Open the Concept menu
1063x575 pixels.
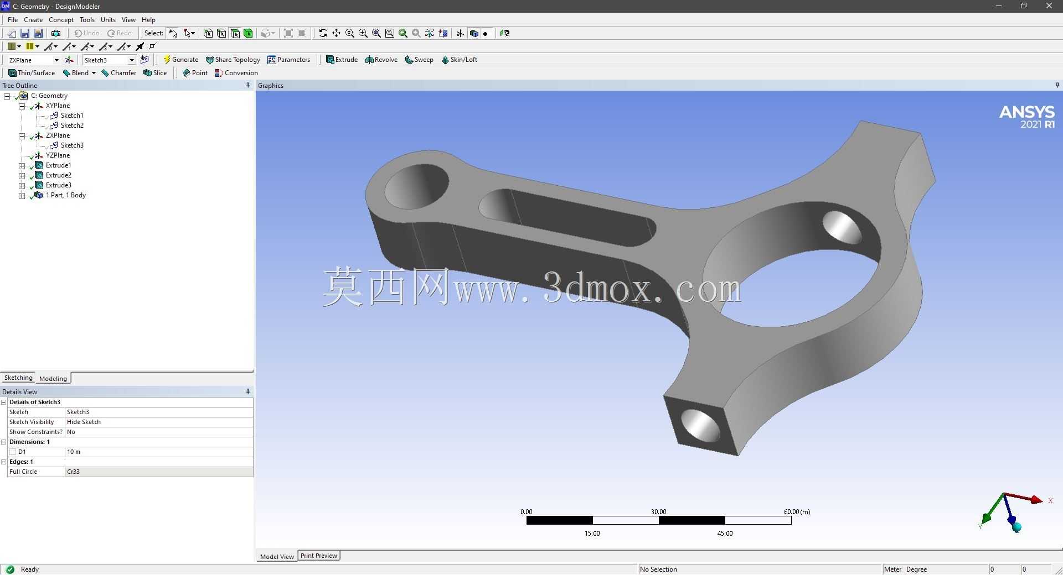[61, 19]
